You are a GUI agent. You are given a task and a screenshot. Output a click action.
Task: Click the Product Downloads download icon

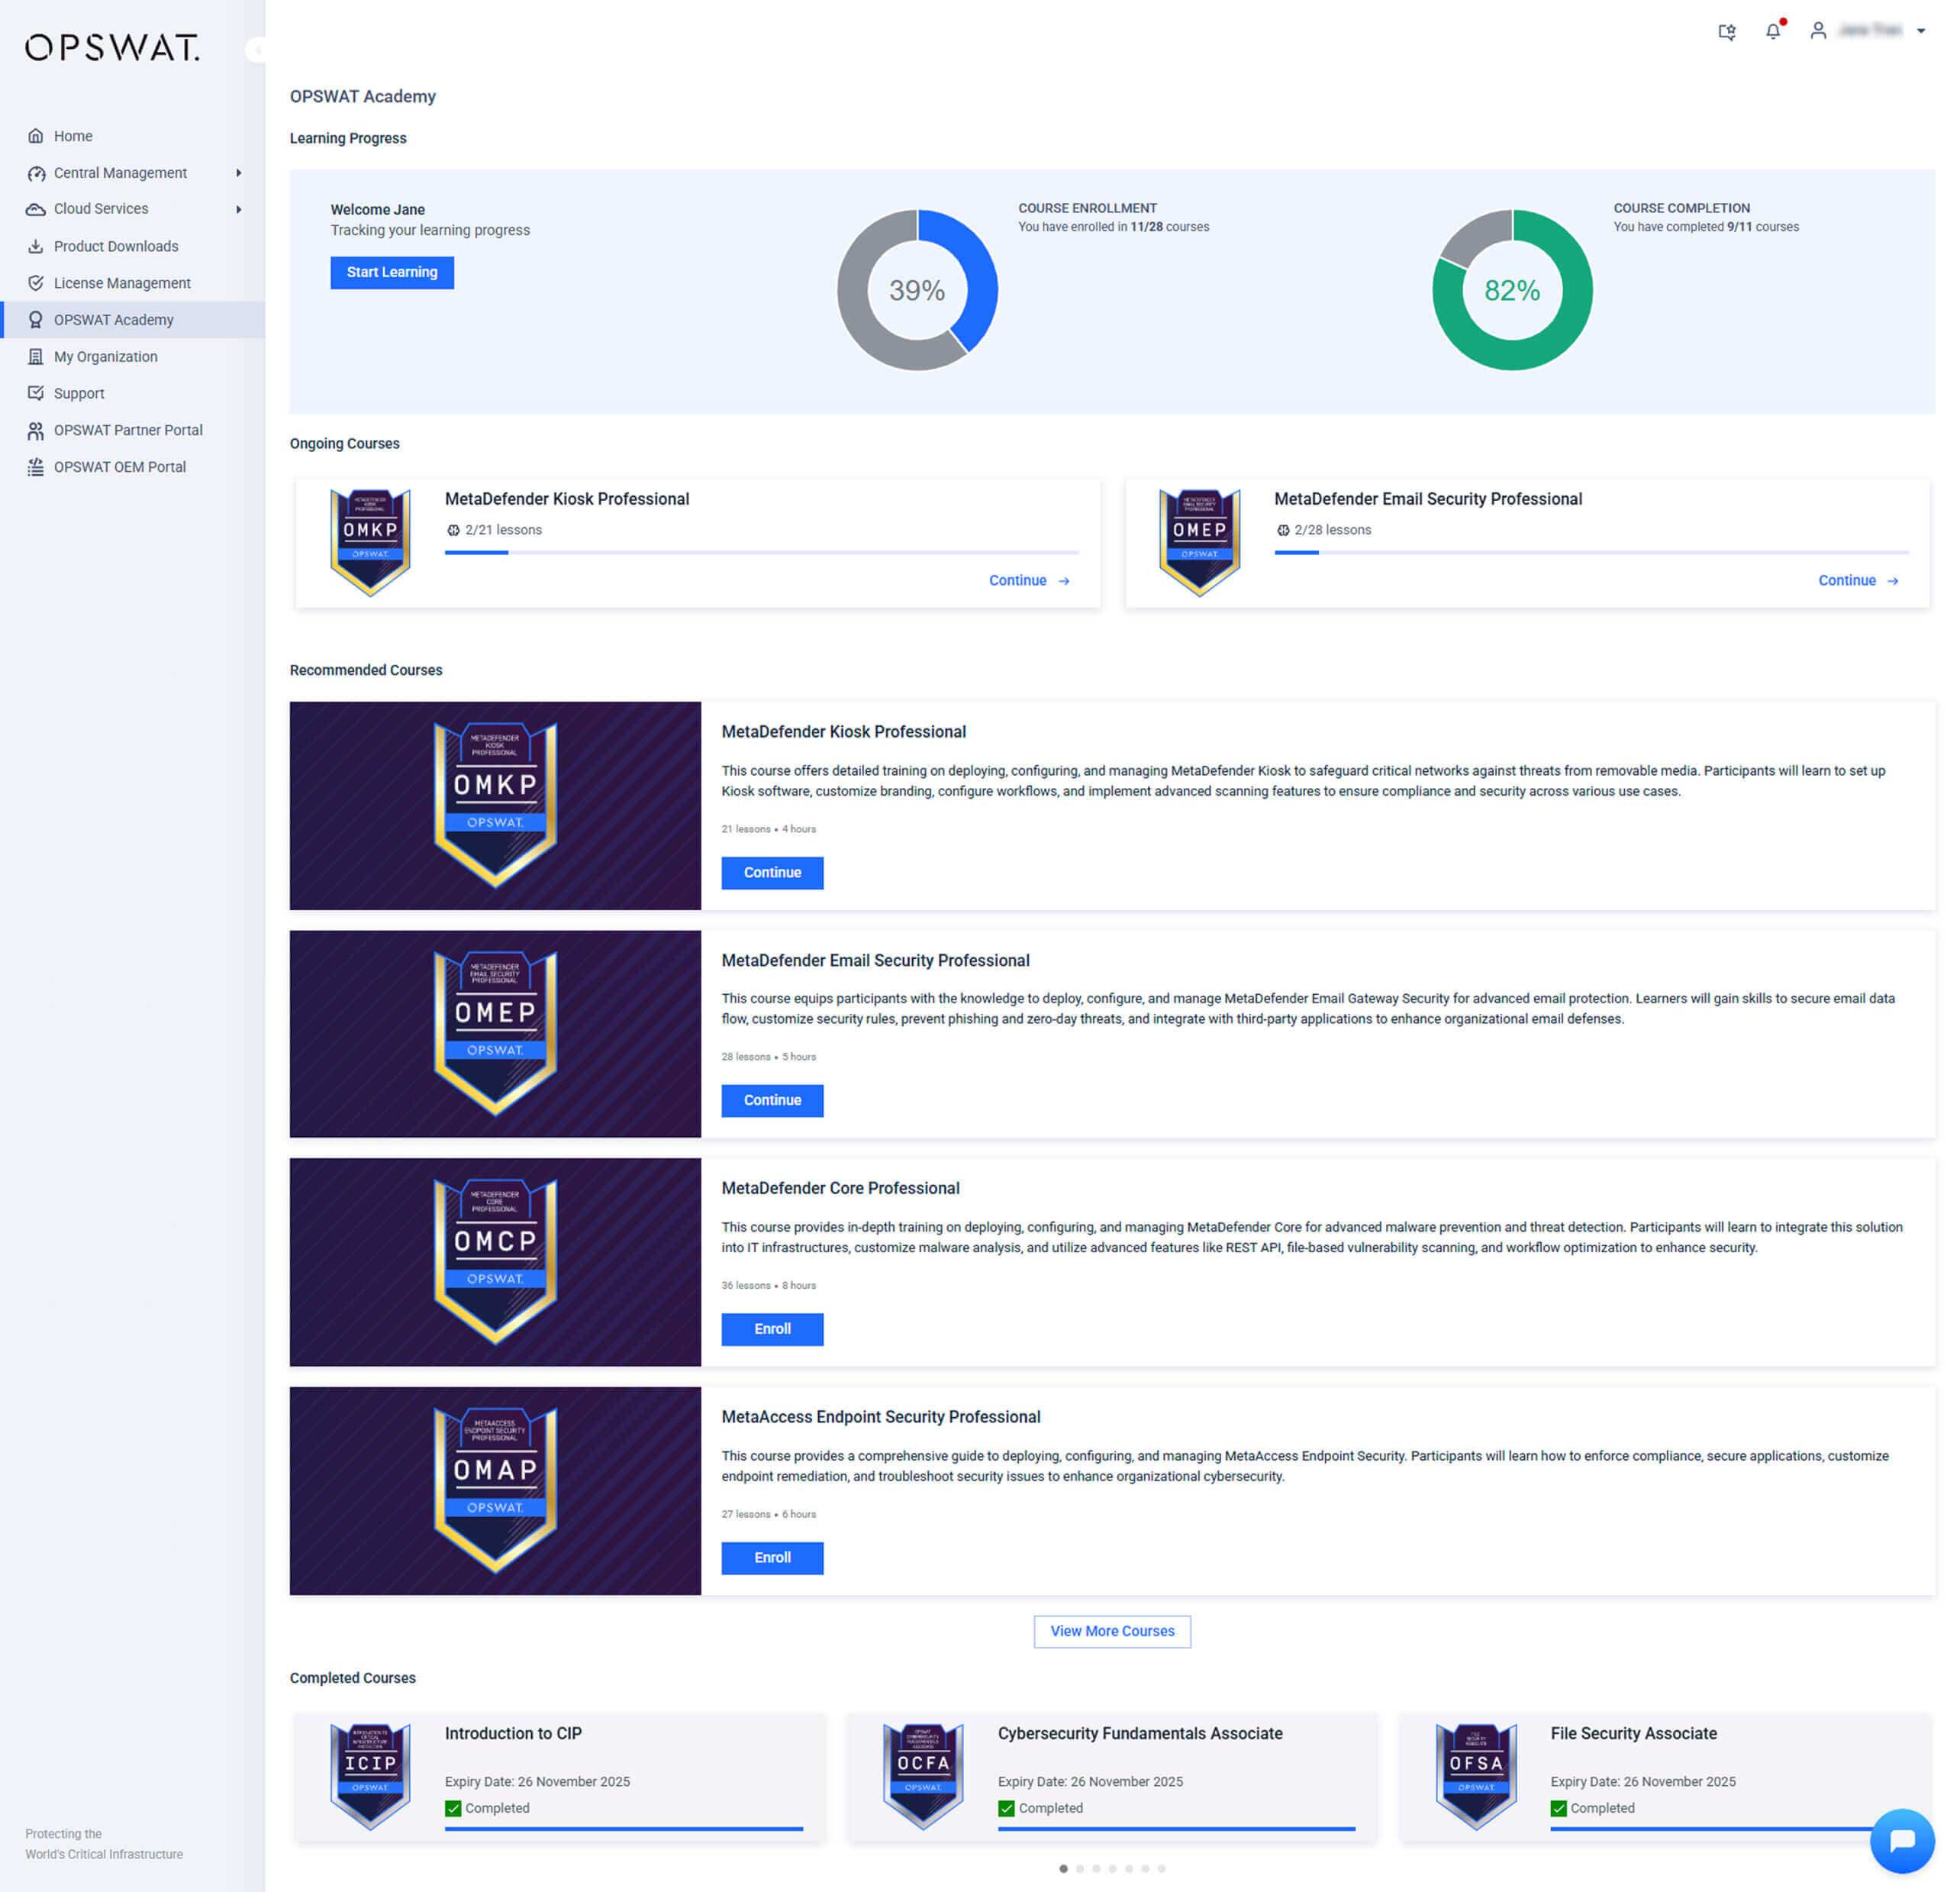click(x=36, y=246)
